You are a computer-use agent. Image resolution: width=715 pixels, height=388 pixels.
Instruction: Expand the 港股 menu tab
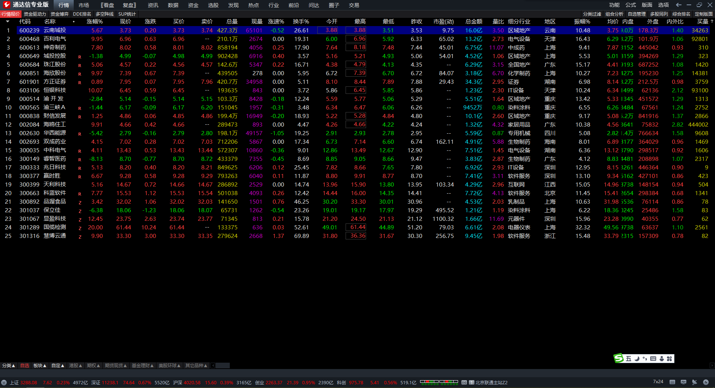tap(76, 366)
